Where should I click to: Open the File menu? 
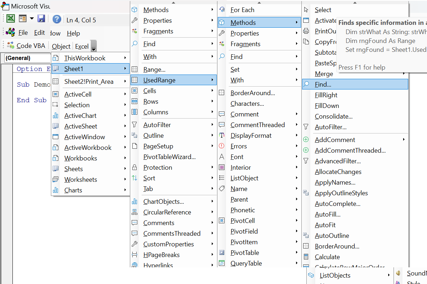click(23, 33)
